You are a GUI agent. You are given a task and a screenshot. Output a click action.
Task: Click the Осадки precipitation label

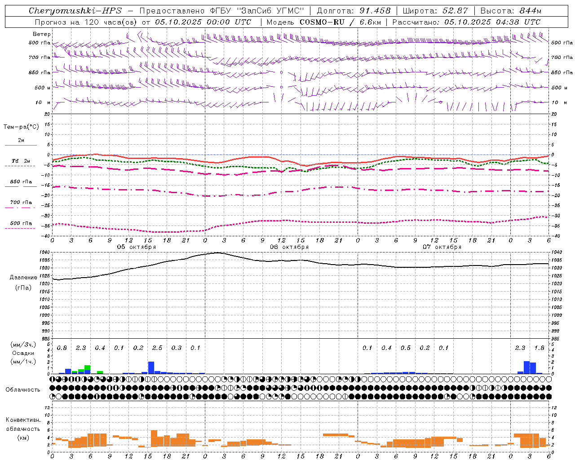(x=23, y=353)
